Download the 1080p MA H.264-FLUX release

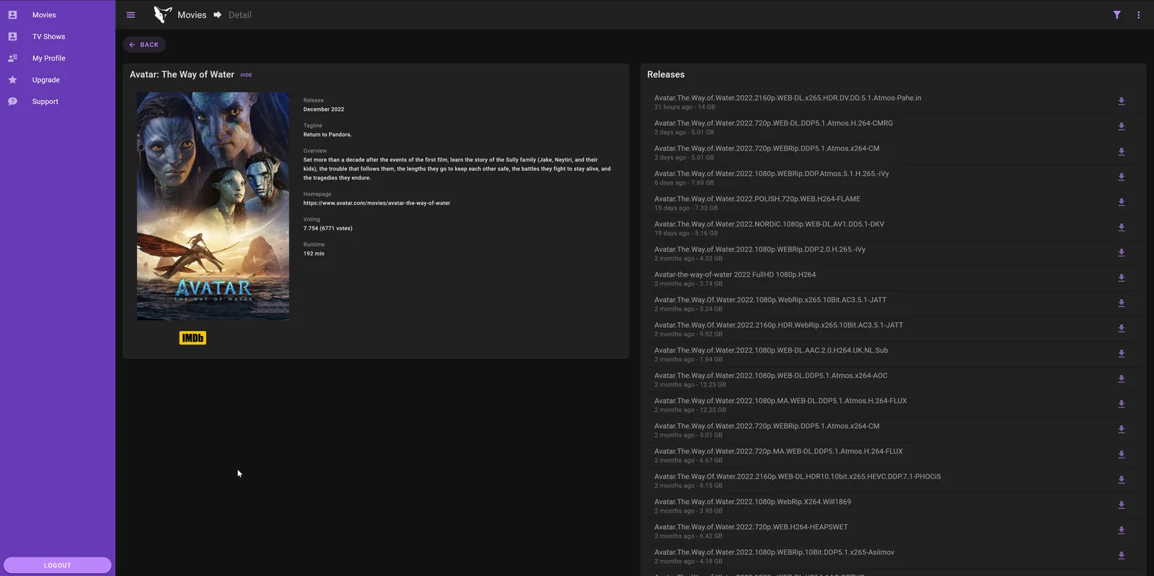[x=1122, y=404]
